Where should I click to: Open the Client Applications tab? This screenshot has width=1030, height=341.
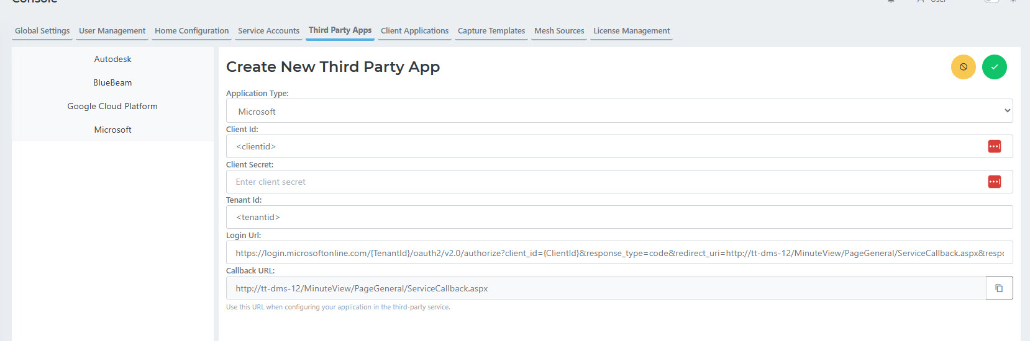tap(414, 31)
